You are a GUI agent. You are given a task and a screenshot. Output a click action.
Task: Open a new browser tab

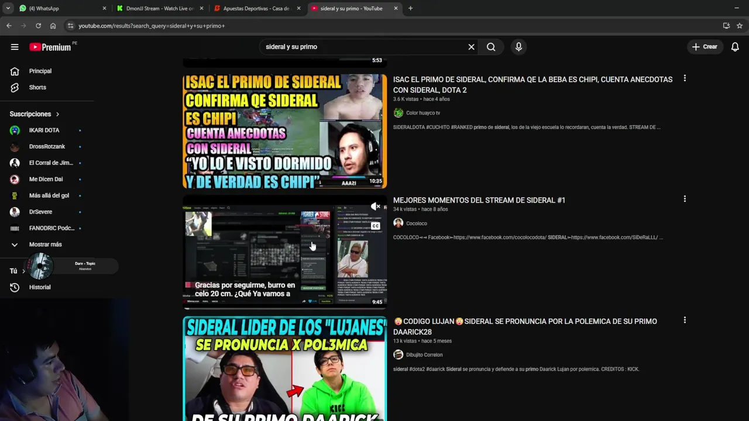point(410,8)
